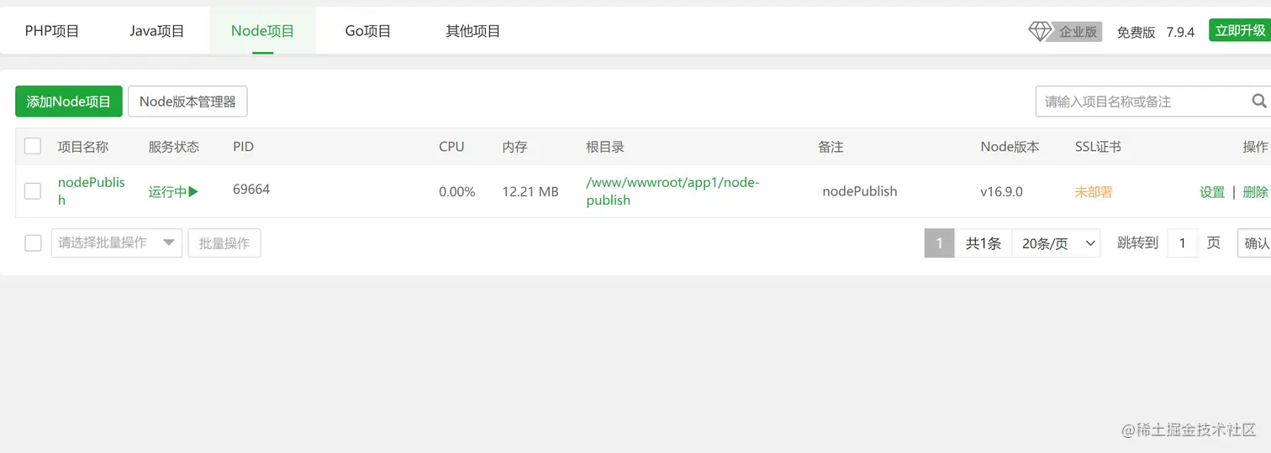The height and width of the screenshot is (453, 1271).
Task: Click the enterprise edition diamond icon
Action: coord(1041,32)
